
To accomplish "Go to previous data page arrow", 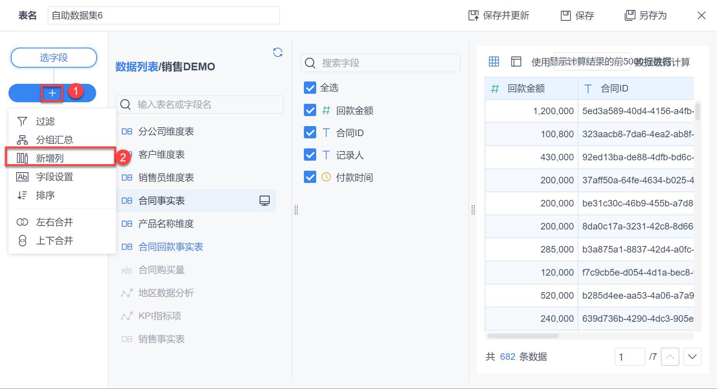I will pos(670,357).
